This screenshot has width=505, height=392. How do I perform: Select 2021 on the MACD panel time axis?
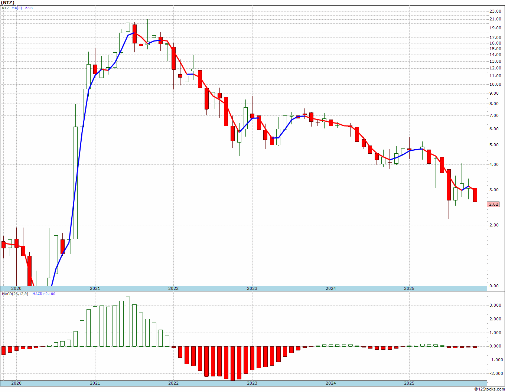click(x=95, y=383)
